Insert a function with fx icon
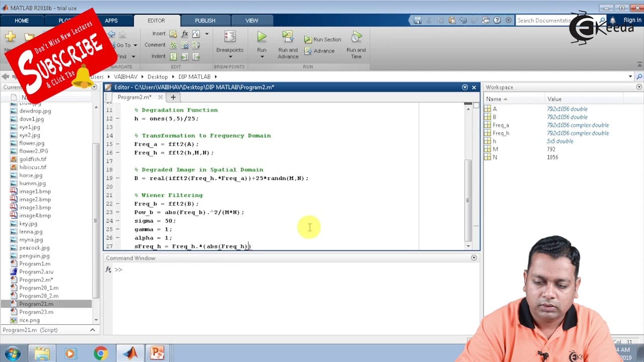The image size is (644, 362). [185, 34]
